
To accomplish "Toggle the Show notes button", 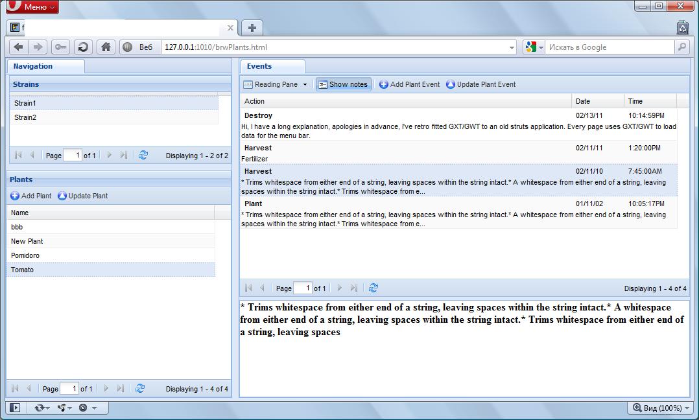I will pos(343,84).
